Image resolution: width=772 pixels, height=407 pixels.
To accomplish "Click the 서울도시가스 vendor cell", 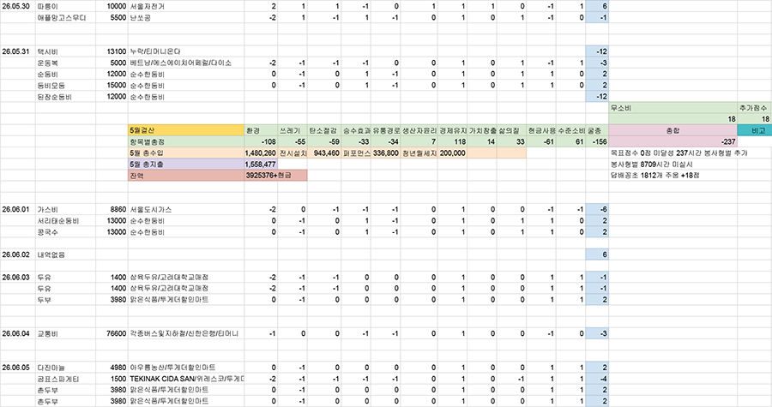I will click(186, 209).
